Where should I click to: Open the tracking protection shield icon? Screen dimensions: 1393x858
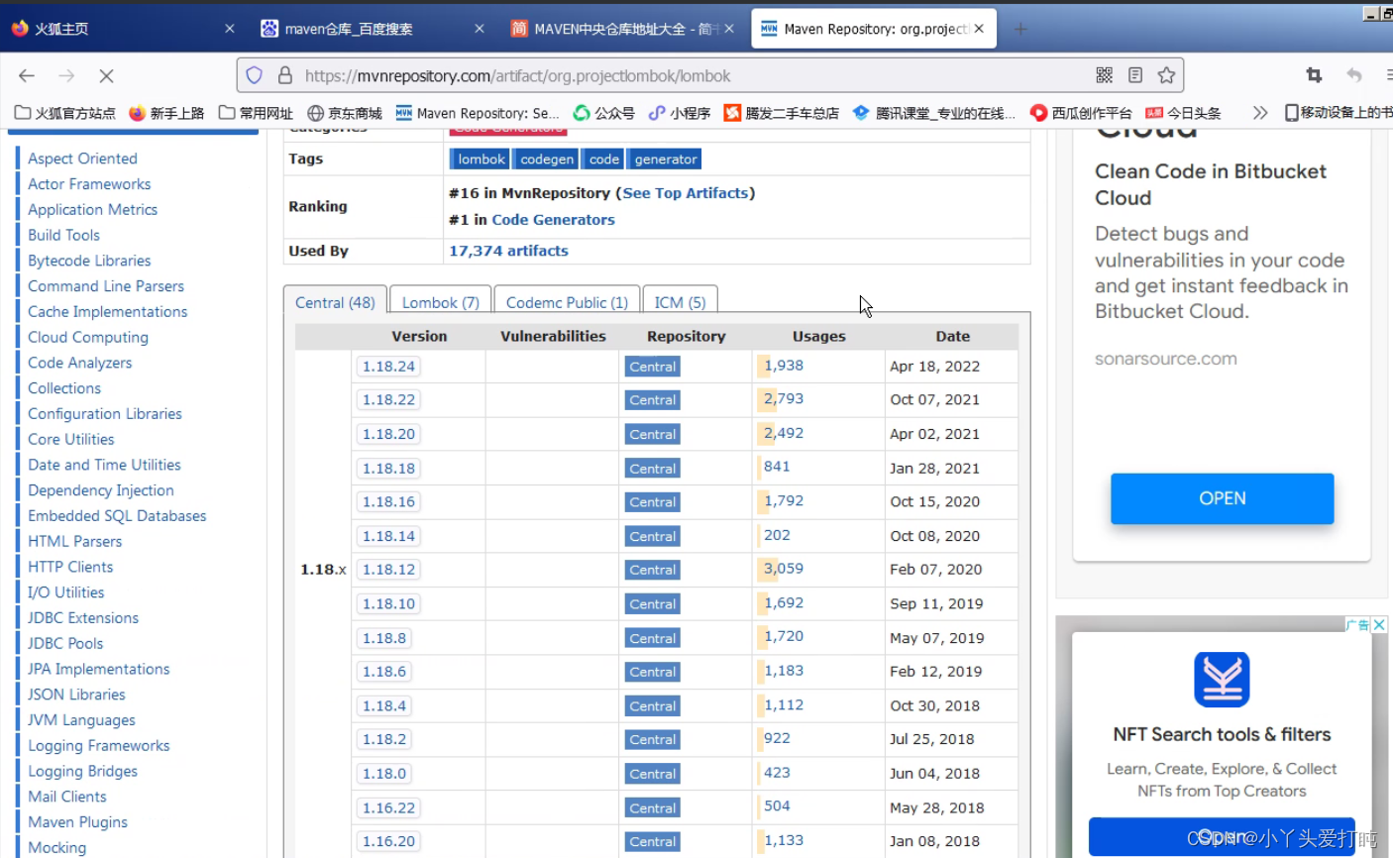pos(255,75)
